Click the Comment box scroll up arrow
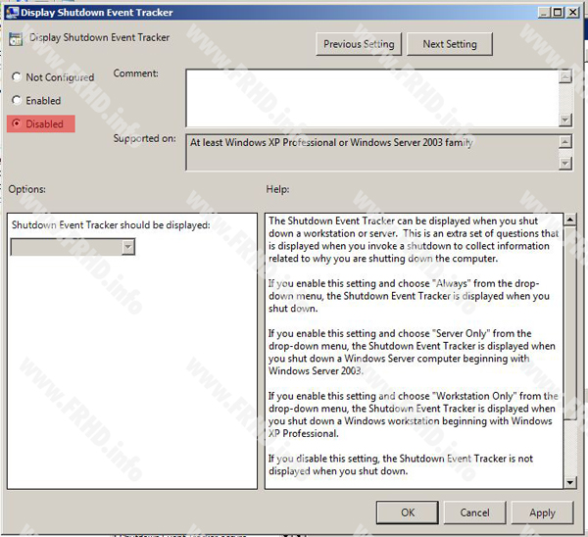The width and height of the screenshot is (588, 537). 564,74
